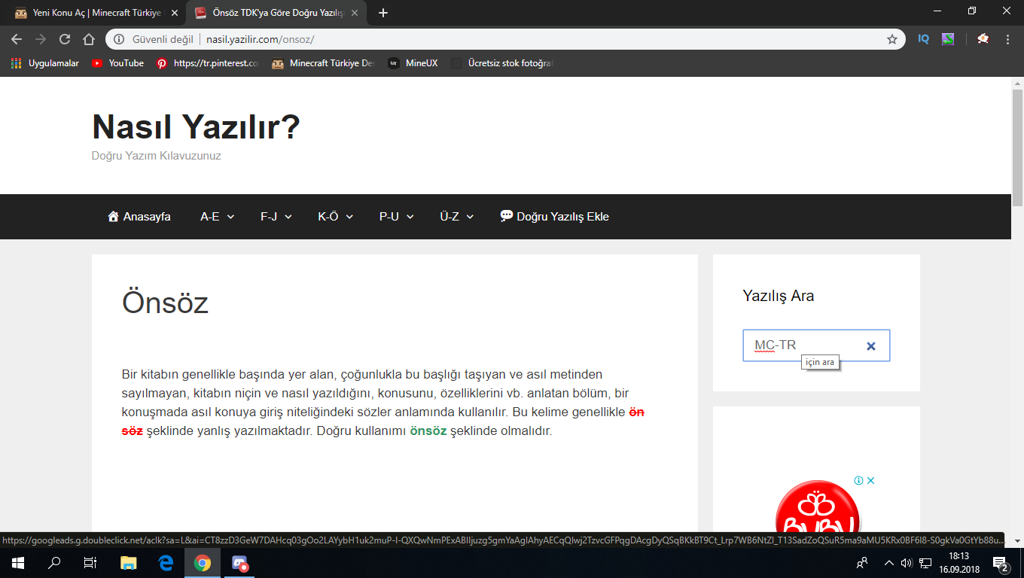Open the Action Center notifications icon

(1001, 562)
